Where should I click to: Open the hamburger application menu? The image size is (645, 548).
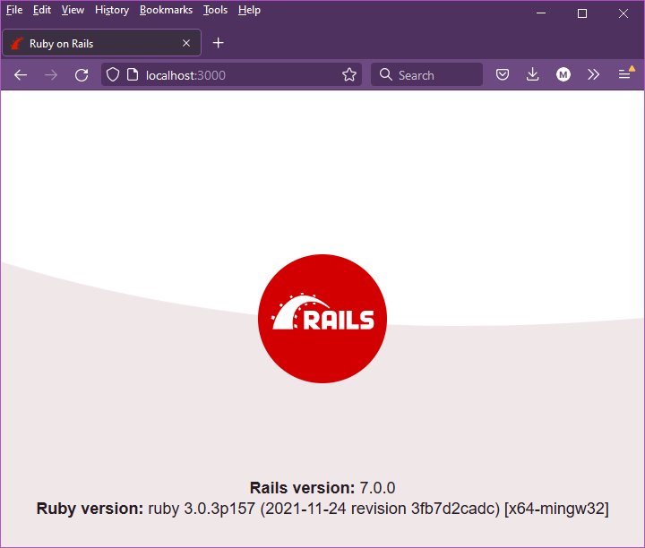(x=624, y=75)
